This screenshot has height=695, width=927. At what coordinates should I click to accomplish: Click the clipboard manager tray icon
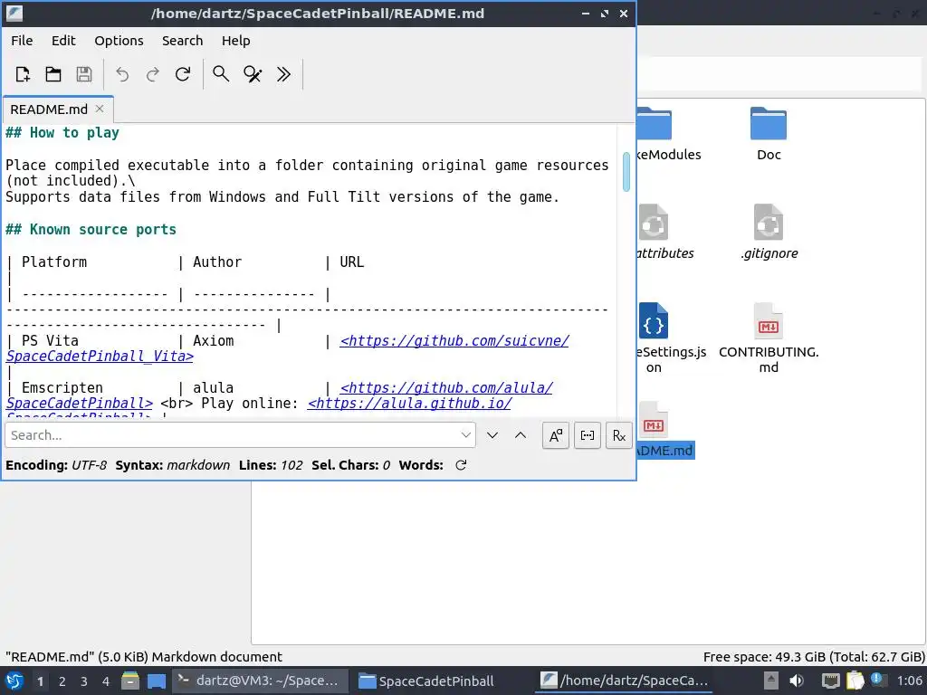coord(855,681)
